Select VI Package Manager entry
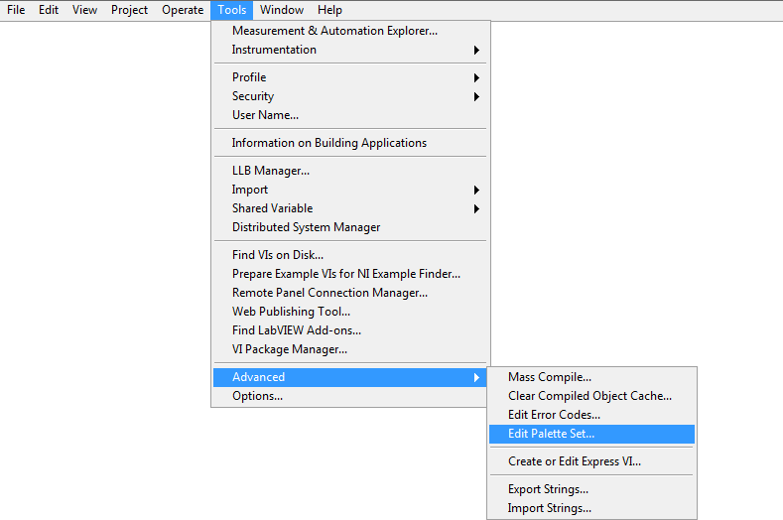This screenshot has width=783, height=520. pyautogui.click(x=290, y=349)
